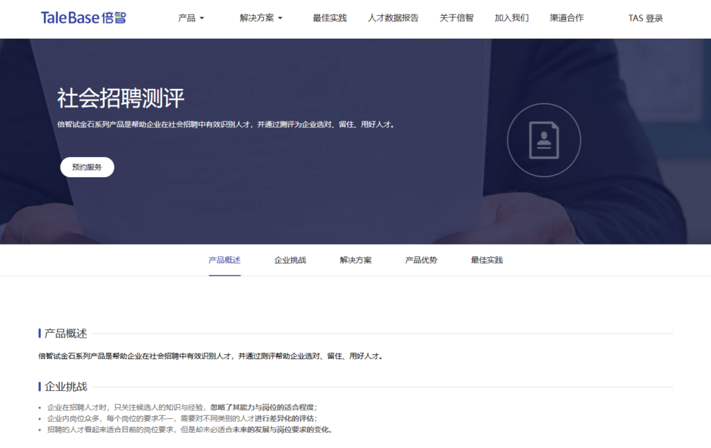This screenshot has width=711, height=448.
Task: Click the circular resume document icon in banner
Action: tap(544, 139)
